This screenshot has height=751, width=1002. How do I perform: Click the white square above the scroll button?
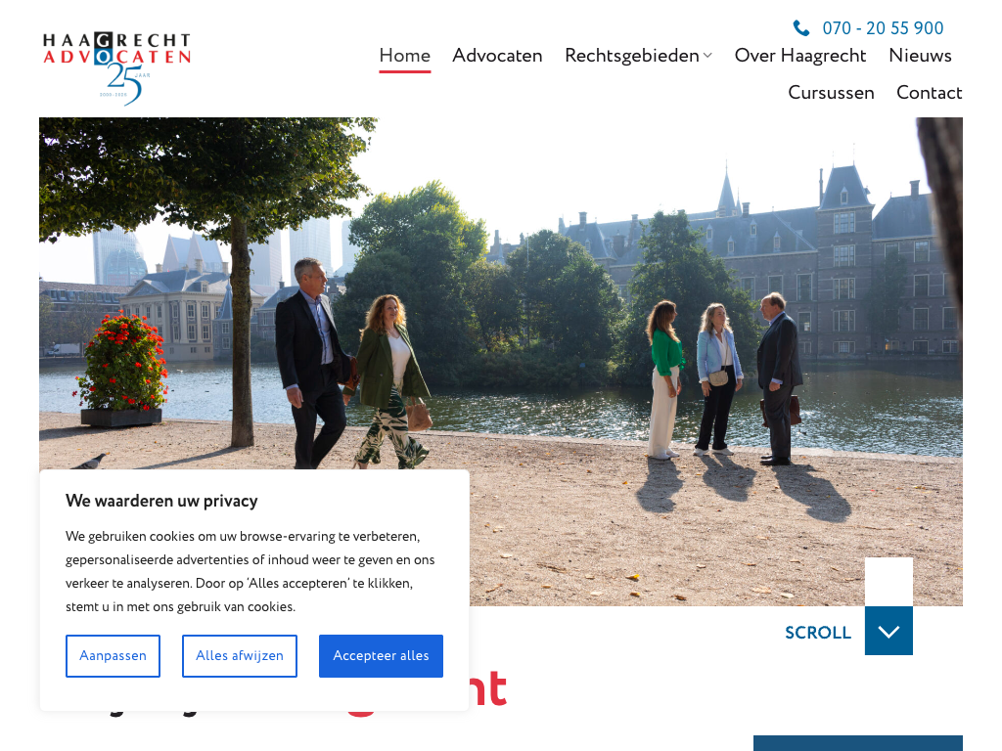888,582
